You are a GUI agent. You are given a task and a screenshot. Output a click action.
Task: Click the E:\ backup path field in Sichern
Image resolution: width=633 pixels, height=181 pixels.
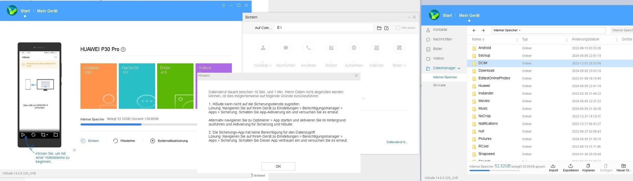pyautogui.click(x=324, y=28)
